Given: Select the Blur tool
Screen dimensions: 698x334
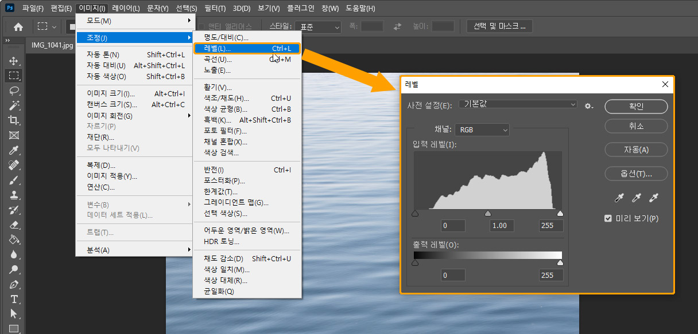Looking at the screenshot, I should click(x=14, y=254).
